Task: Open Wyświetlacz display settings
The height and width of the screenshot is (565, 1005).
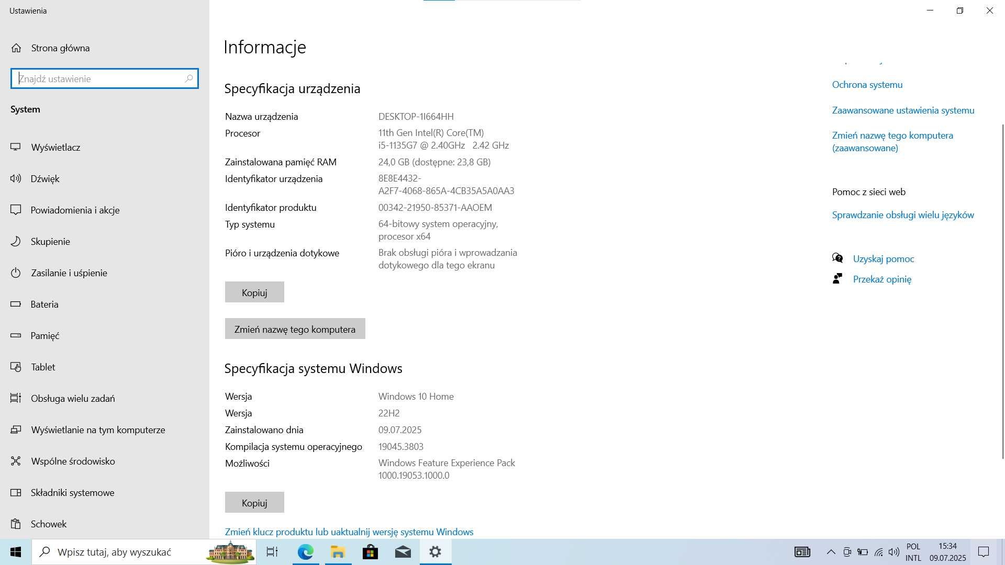Action: click(55, 147)
